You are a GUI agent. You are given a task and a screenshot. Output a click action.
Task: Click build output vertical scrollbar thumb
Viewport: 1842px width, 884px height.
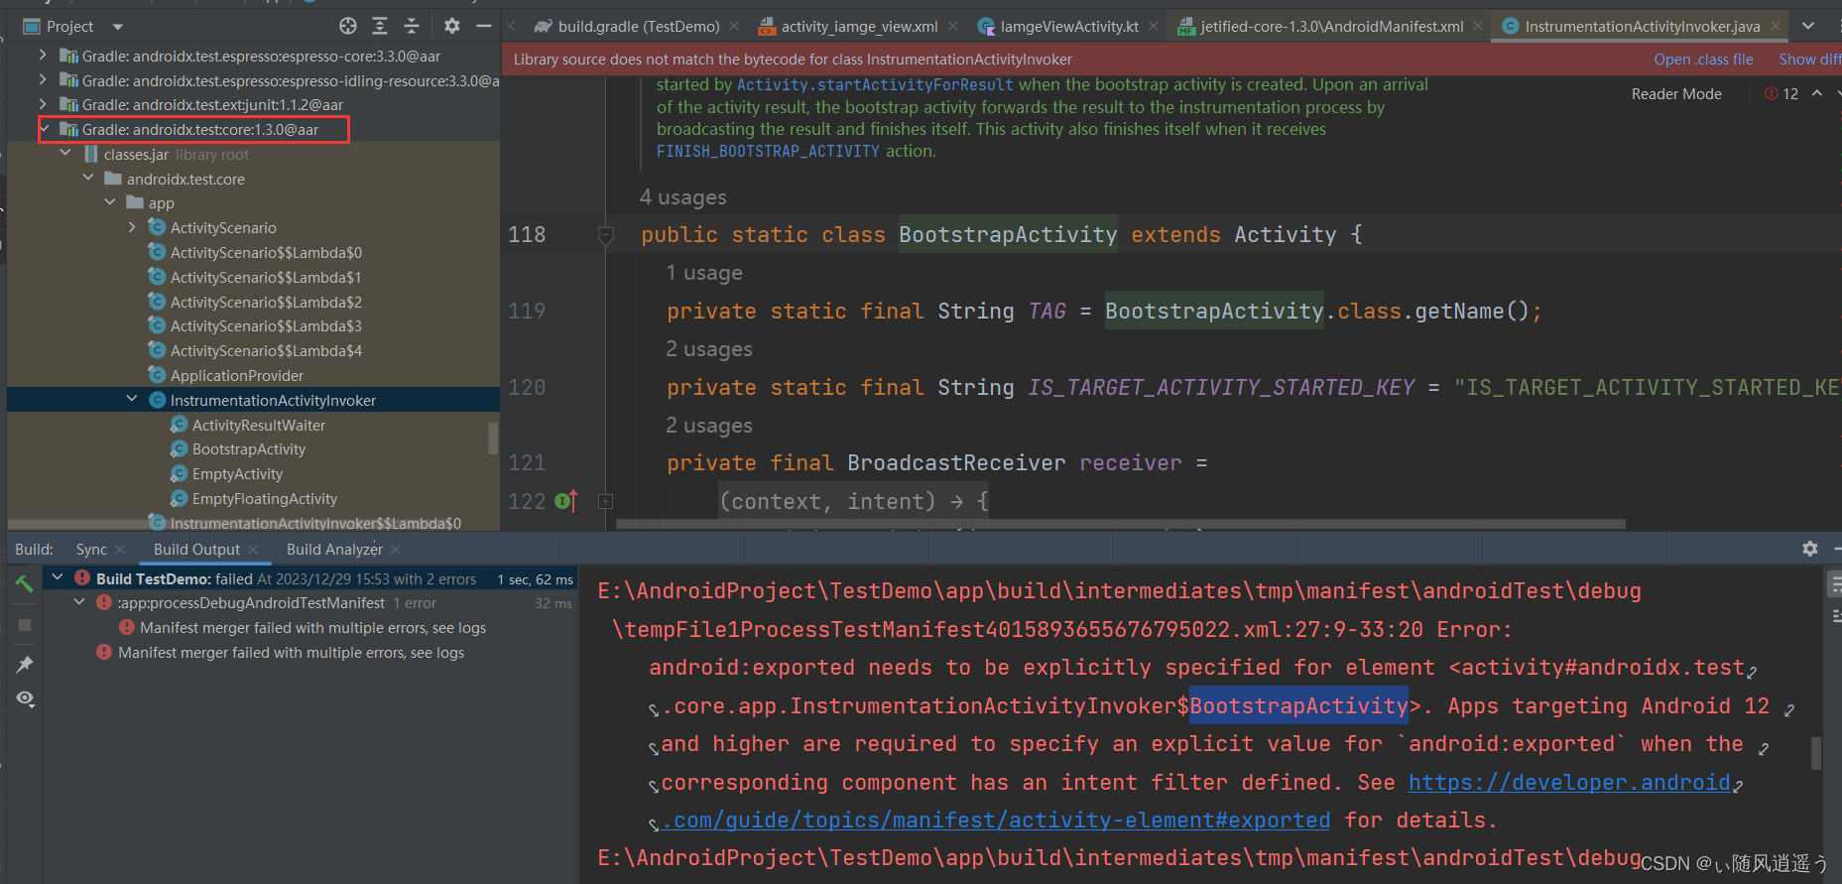click(x=1816, y=753)
